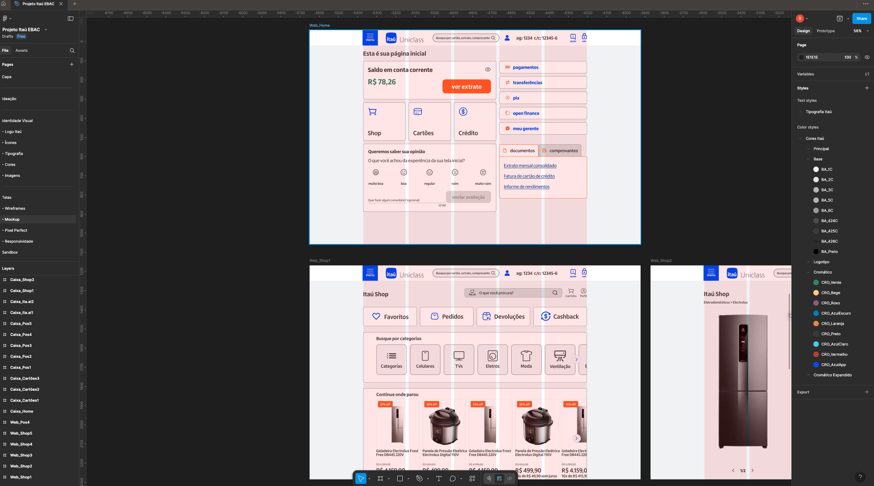Toggle the left sidebar panel collapse

pos(71,19)
